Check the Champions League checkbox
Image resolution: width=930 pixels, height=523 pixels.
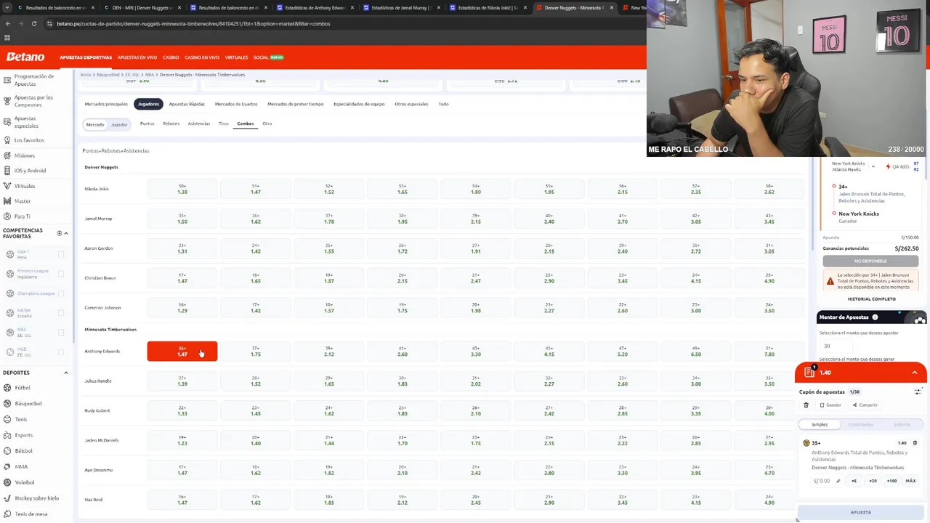(x=61, y=293)
